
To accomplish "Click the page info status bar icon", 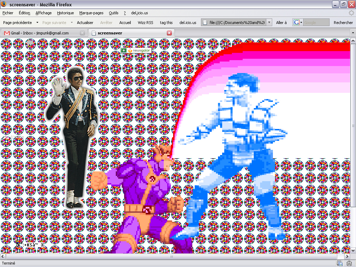I will pyautogui.click(x=340, y=263).
